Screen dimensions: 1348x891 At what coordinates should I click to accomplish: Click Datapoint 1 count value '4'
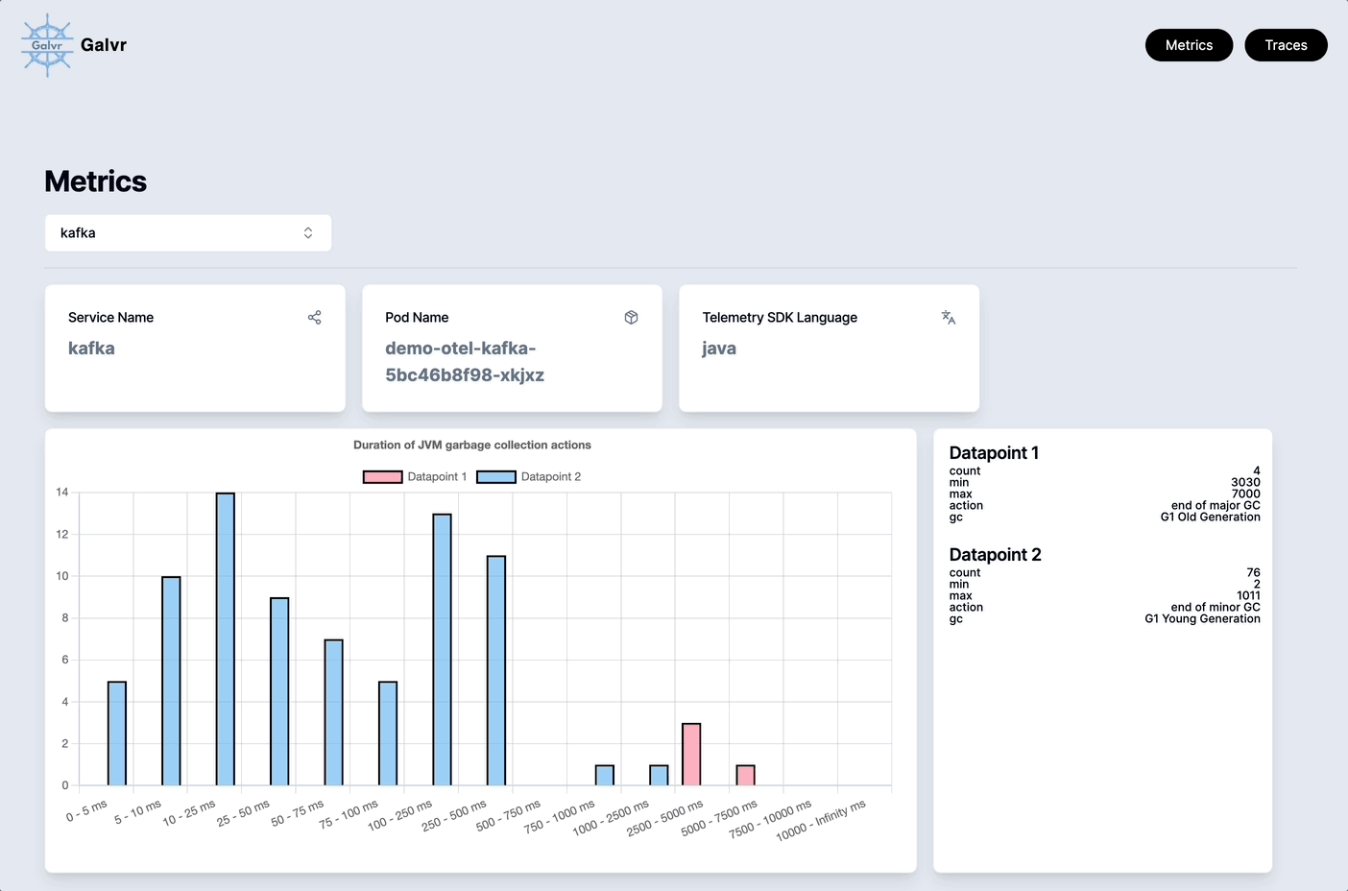tap(1257, 471)
